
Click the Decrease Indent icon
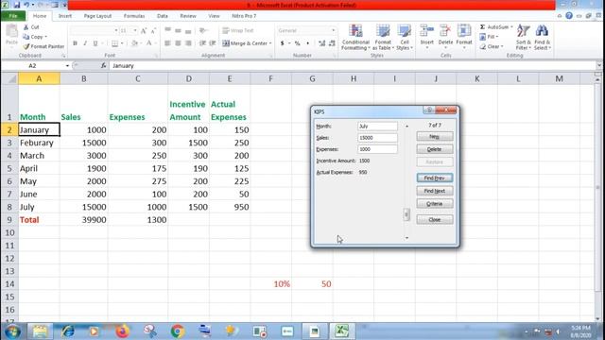[x=202, y=43]
